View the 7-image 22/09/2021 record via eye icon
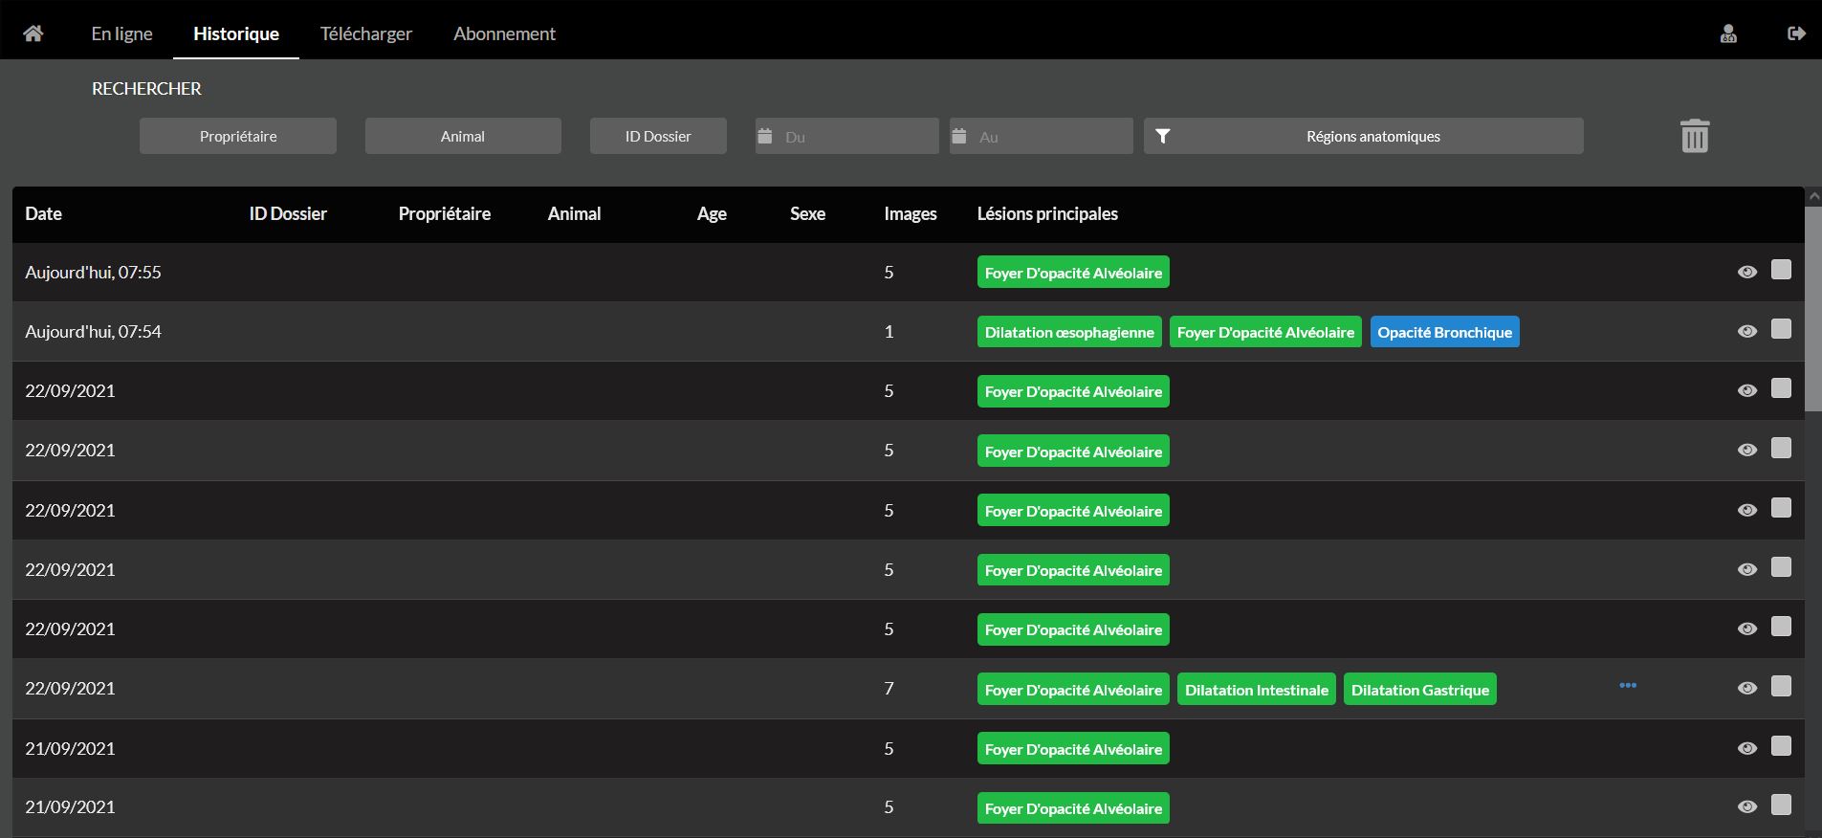Screen dimensions: 1822x838 pyautogui.click(x=1747, y=688)
